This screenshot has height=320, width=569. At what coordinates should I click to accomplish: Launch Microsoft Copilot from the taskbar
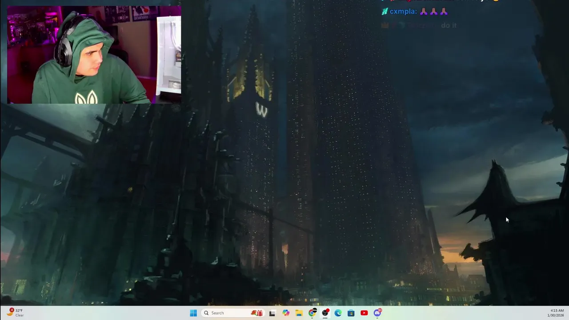[x=286, y=313]
